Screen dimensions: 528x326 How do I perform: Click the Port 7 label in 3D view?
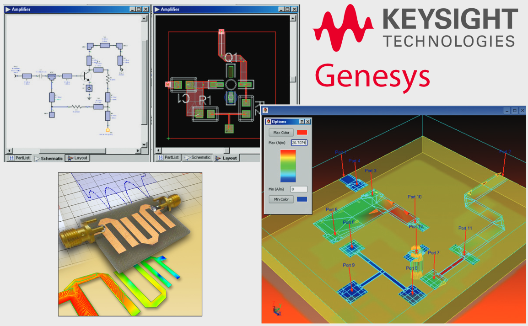[x=434, y=253]
